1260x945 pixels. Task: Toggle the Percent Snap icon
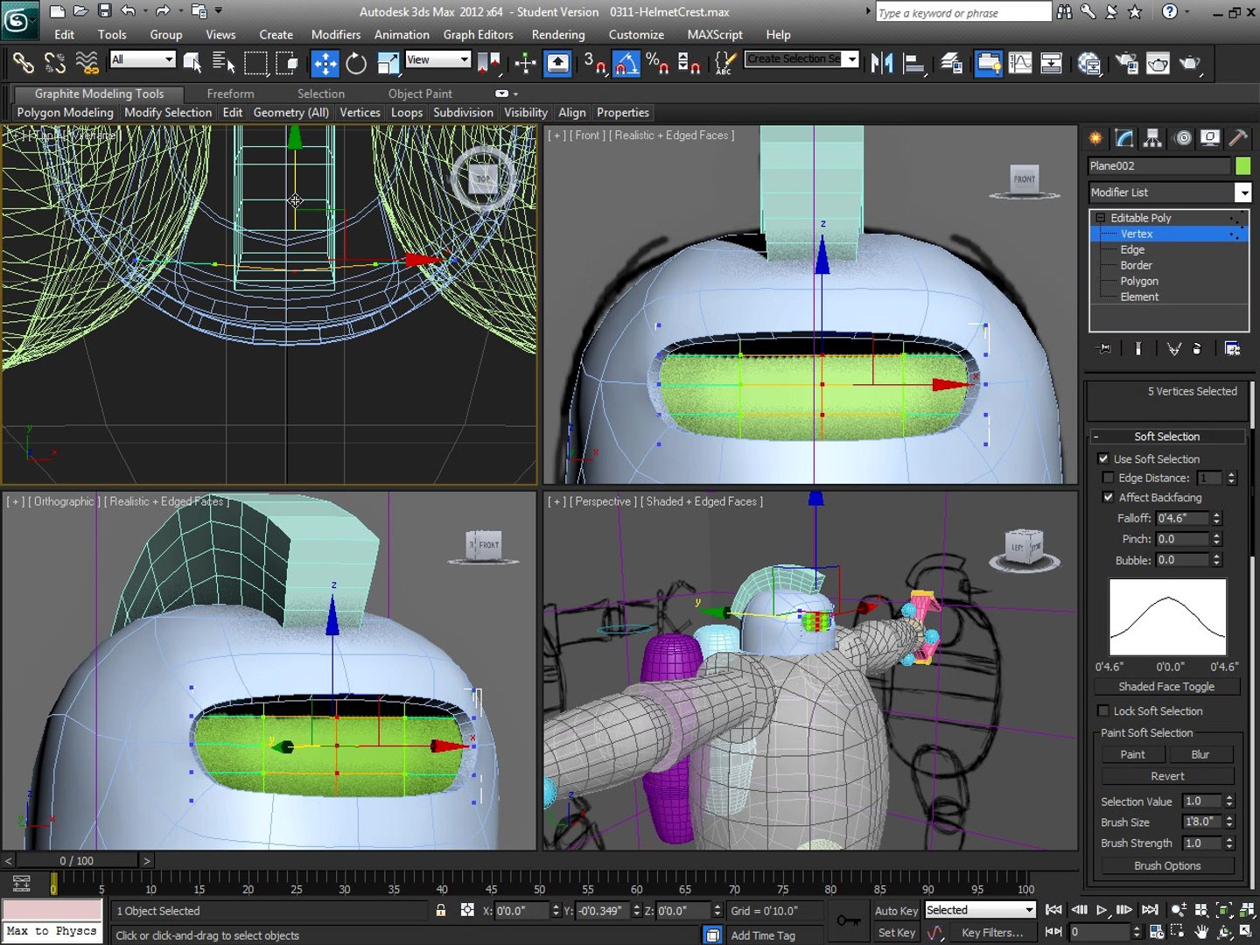657,63
